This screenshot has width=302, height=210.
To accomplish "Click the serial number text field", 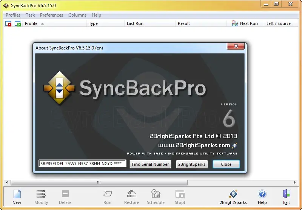I will [x=82, y=164].
